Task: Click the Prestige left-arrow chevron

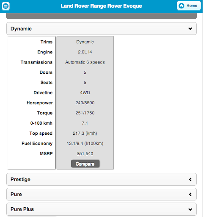Action: [x=190, y=179]
